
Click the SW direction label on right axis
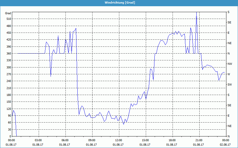point(229,85)
